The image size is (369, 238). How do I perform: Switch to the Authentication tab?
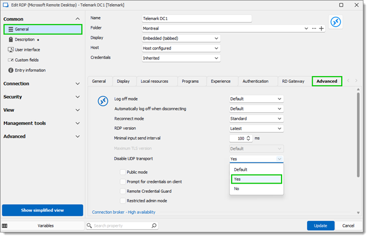255,81
